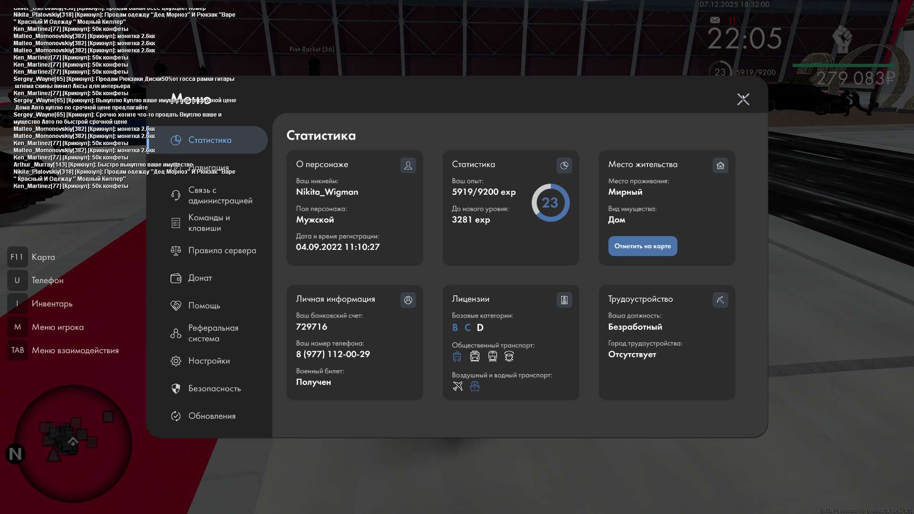
Task: Select Правила сервера menu item
Action: pos(222,250)
